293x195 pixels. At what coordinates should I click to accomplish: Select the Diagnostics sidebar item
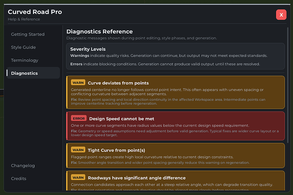(25, 73)
